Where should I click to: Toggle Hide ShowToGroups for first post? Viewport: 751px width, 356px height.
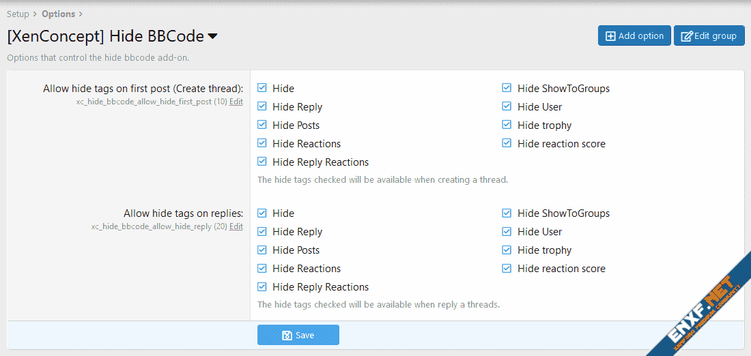pos(507,88)
